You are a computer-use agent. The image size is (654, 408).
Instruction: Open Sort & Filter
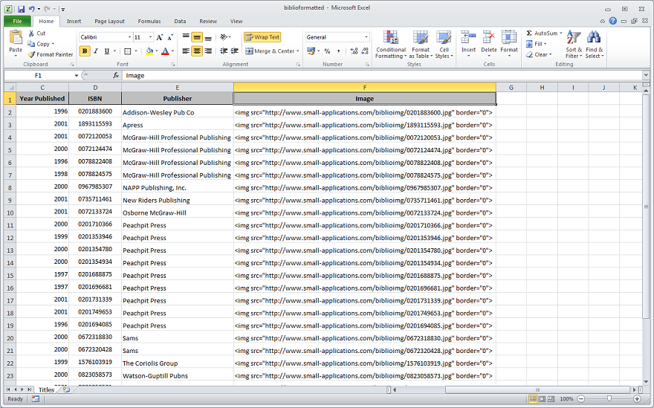click(574, 45)
